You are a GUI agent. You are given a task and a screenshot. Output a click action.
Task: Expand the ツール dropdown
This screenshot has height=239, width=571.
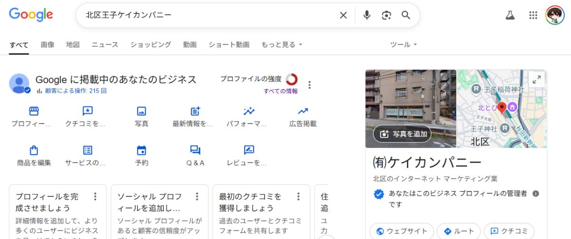coord(403,45)
